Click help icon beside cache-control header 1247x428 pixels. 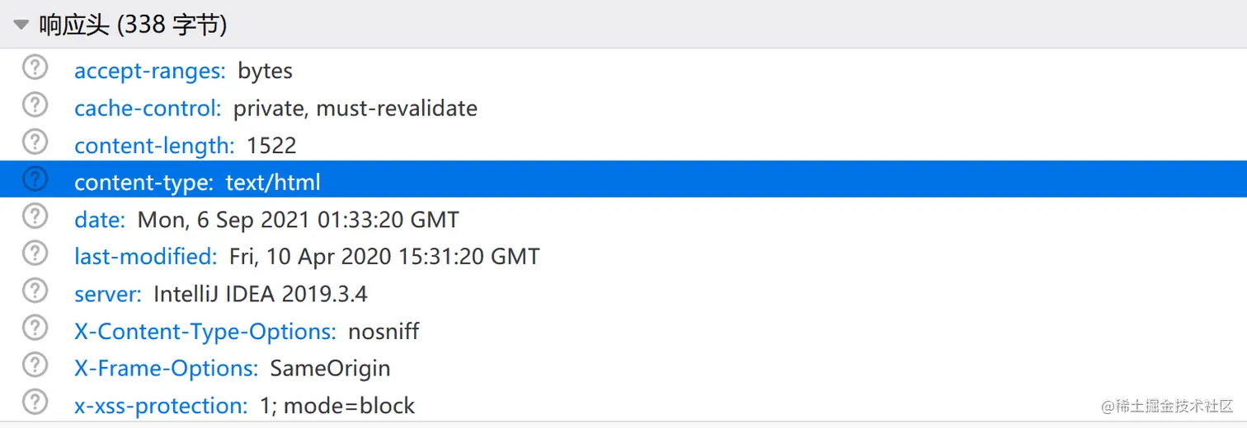[35, 105]
